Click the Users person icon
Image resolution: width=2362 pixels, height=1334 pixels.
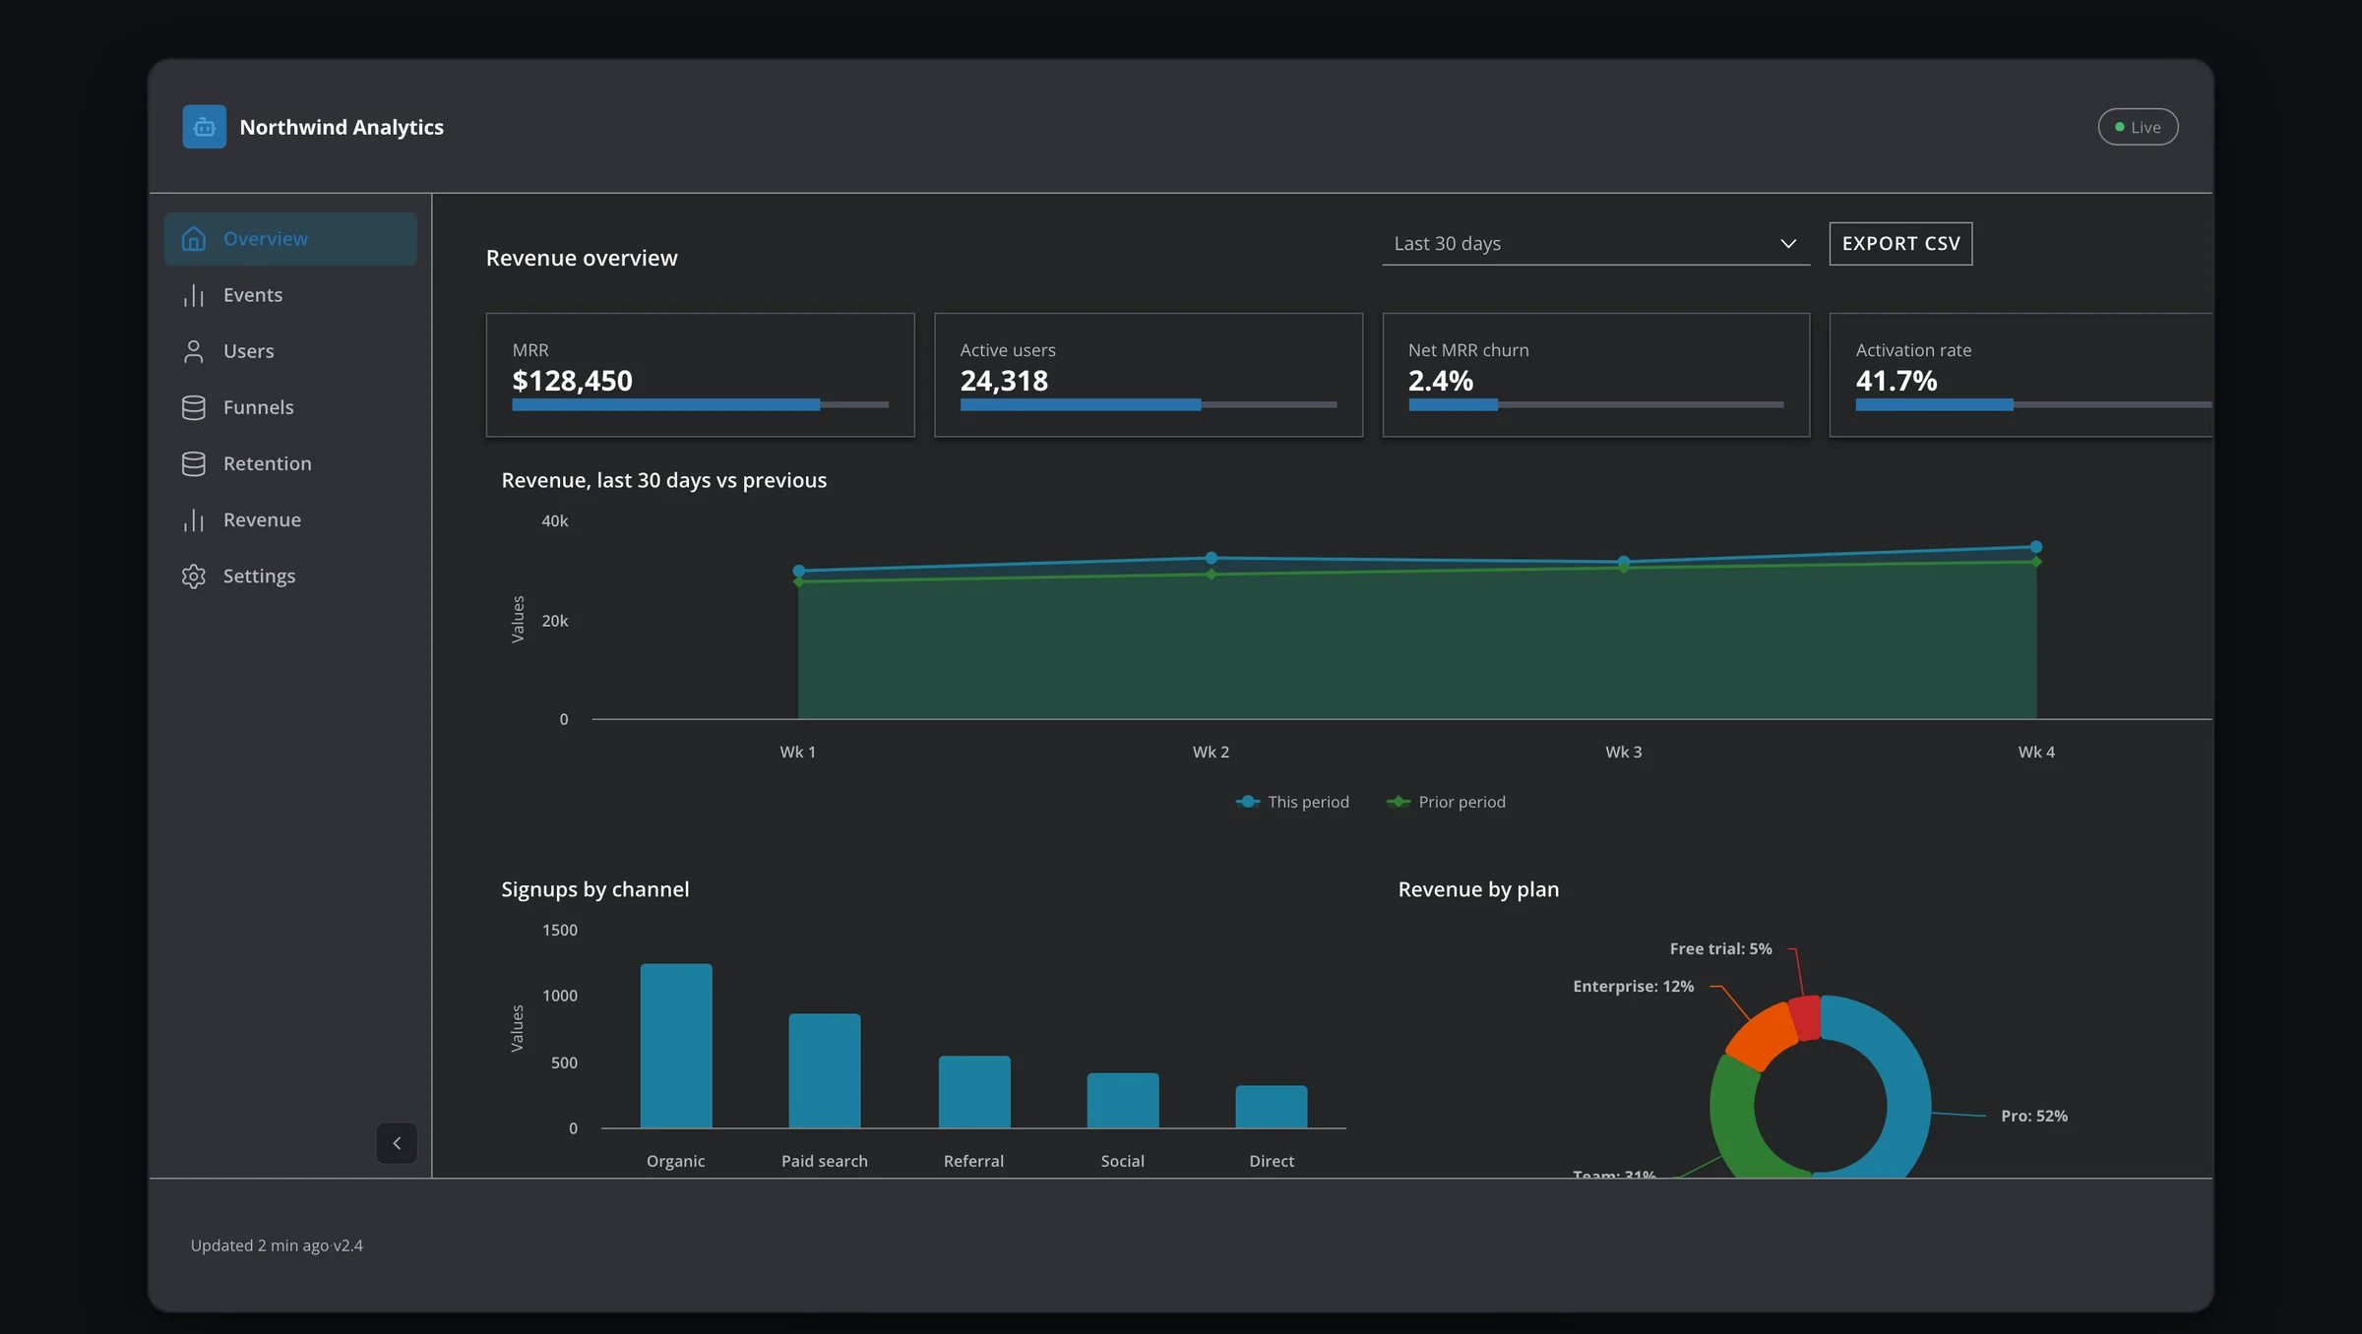coord(194,351)
